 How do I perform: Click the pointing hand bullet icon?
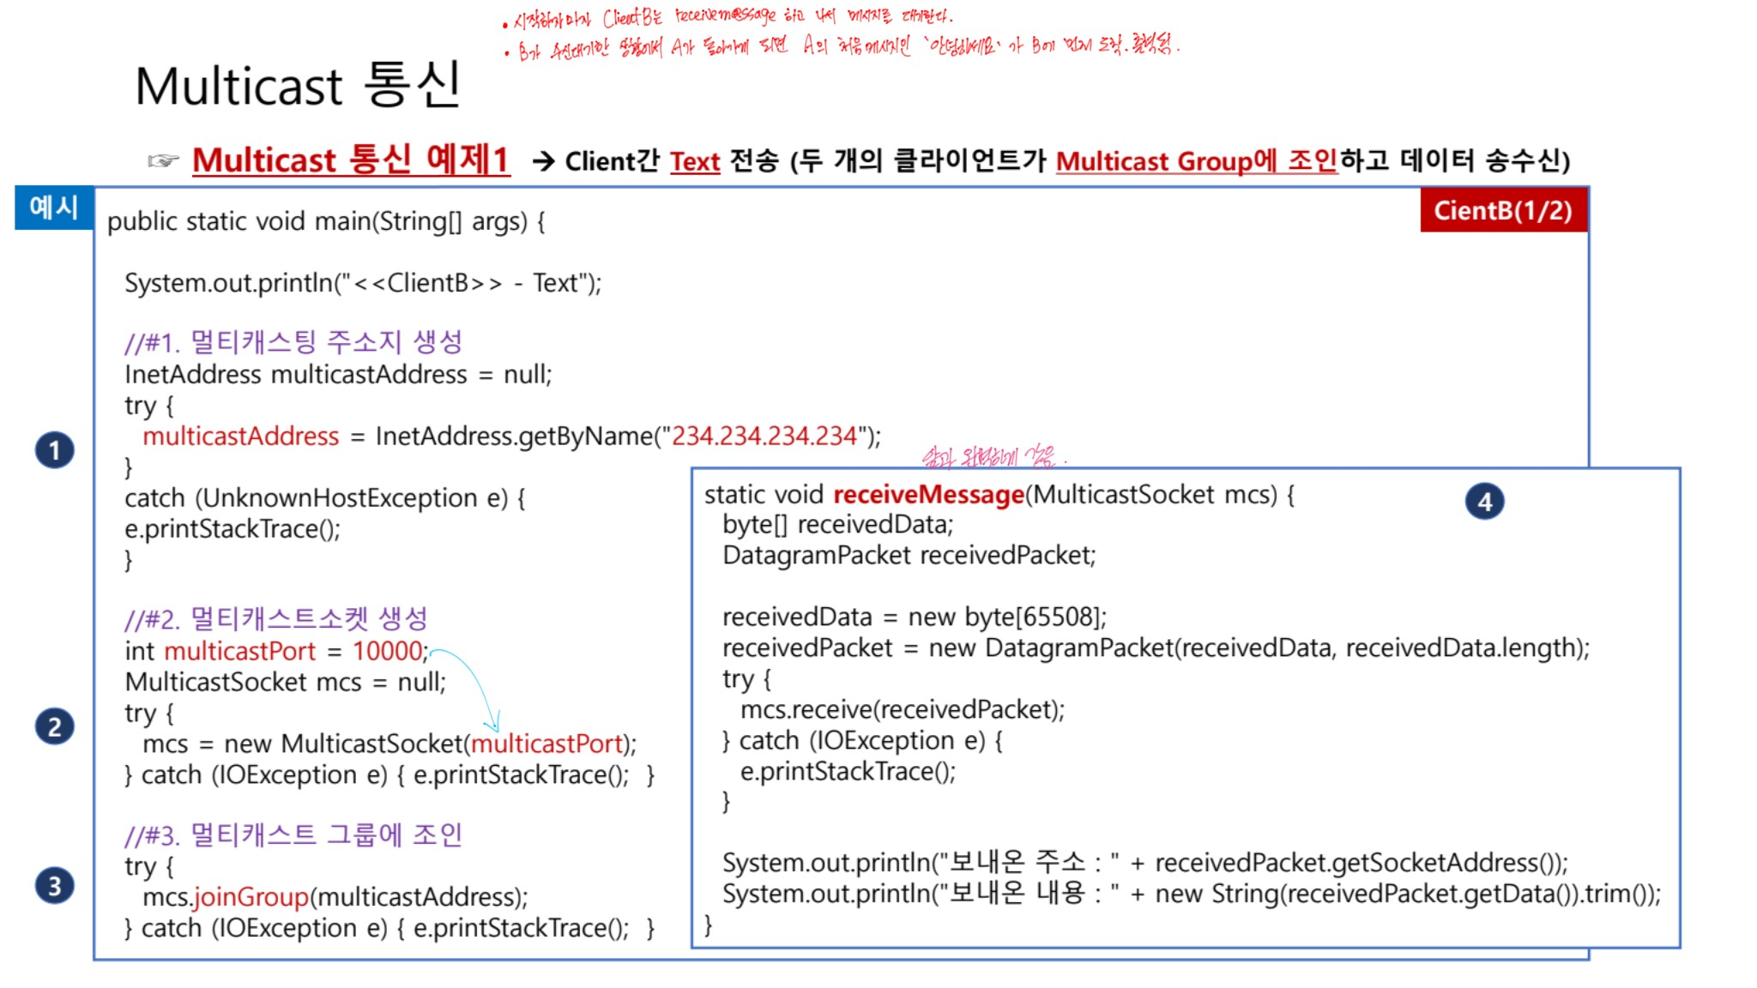(x=163, y=160)
